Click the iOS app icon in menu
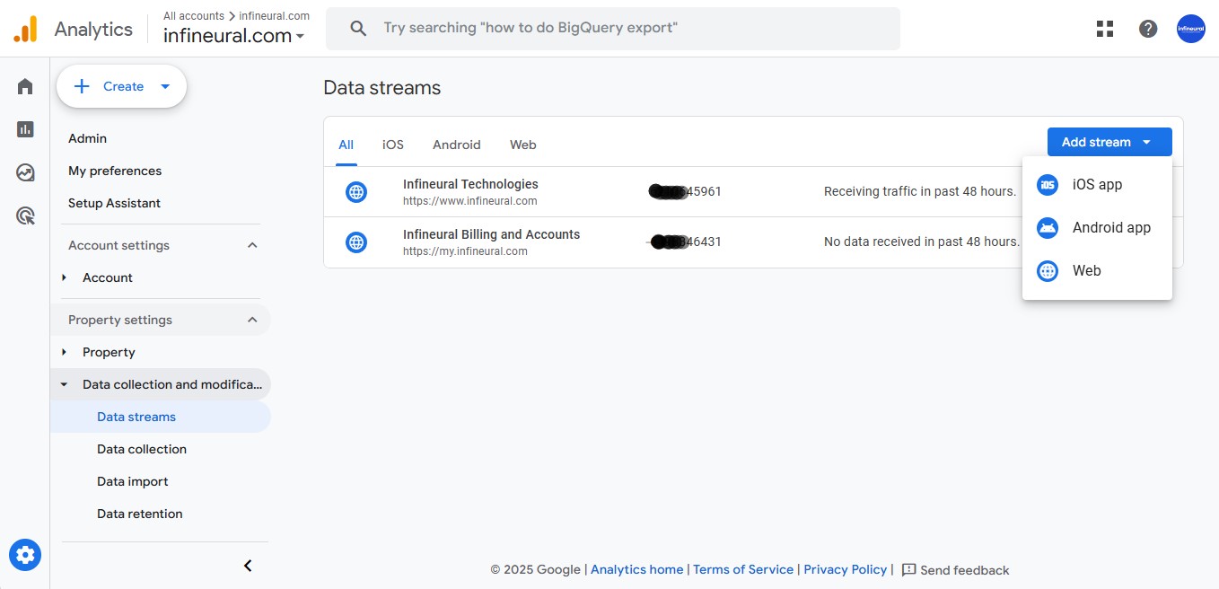This screenshot has height=589, width=1219. [1048, 185]
